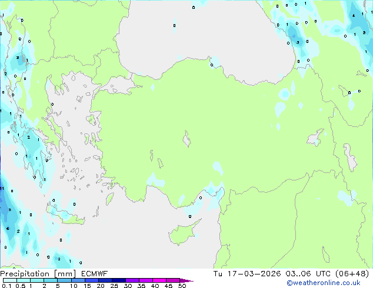Click the 'ECMWF' model label

(x=94, y=274)
